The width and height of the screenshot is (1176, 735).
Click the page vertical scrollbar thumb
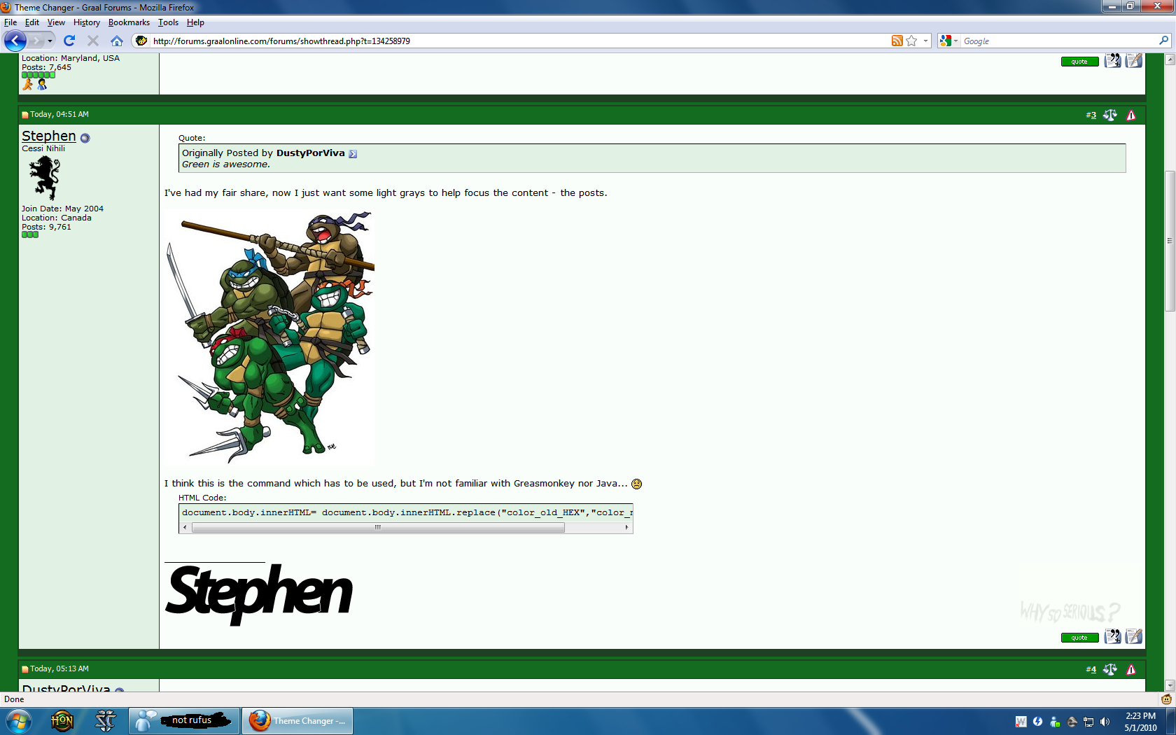(x=1169, y=241)
